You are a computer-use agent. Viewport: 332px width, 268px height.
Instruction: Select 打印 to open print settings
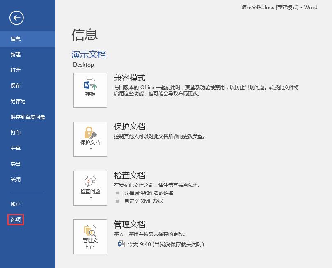pos(15,132)
